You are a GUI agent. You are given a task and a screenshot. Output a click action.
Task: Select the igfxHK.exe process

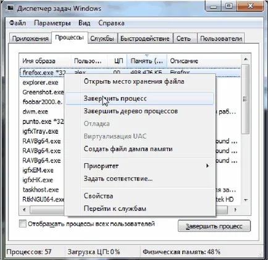pos(38,180)
